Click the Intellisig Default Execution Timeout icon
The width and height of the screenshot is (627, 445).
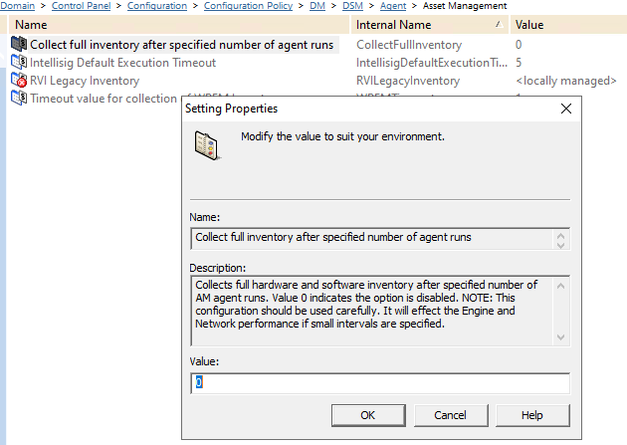tap(18, 63)
